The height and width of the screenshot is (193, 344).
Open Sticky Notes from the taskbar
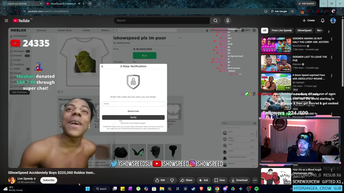coord(122,189)
